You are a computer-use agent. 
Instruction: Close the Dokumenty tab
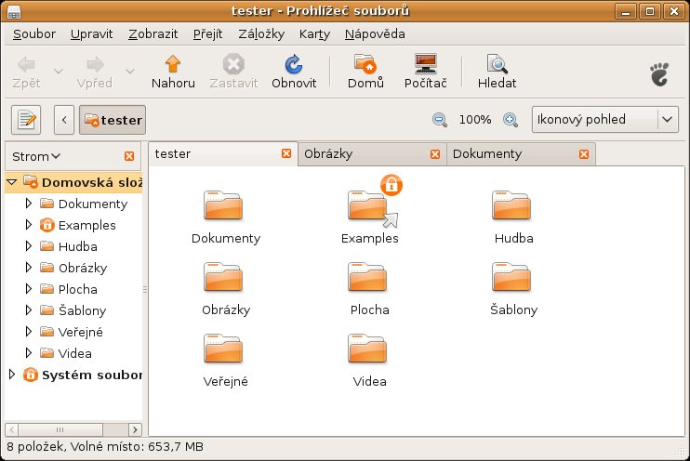[584, 154]
